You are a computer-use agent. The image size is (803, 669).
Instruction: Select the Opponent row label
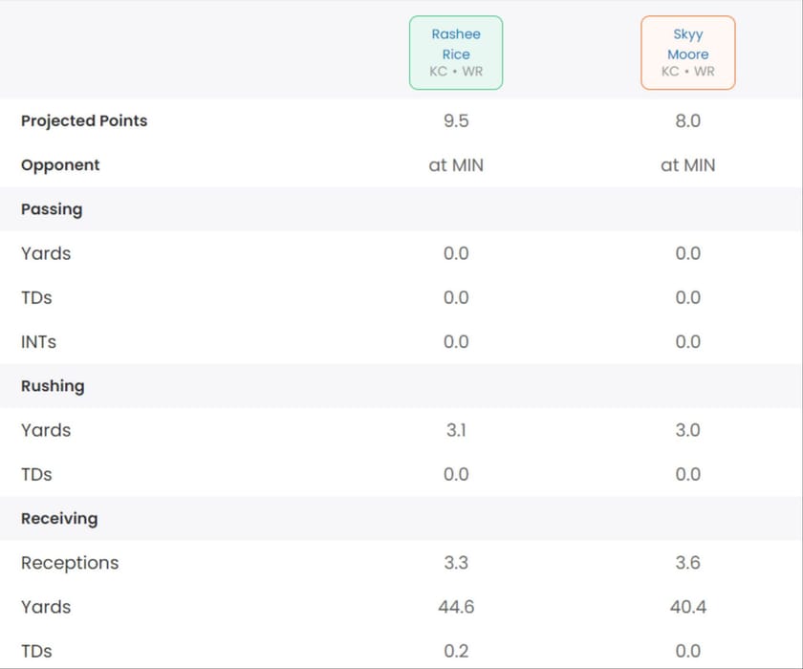pyautogui.click(x=60, y=165)
